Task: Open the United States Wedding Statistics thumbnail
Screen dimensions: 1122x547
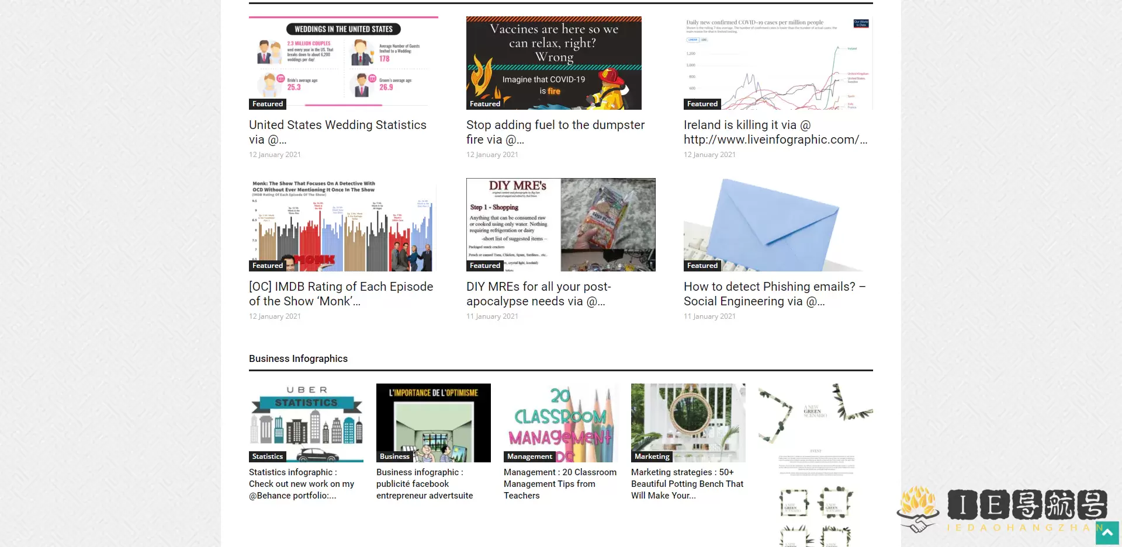Action: 343,63
